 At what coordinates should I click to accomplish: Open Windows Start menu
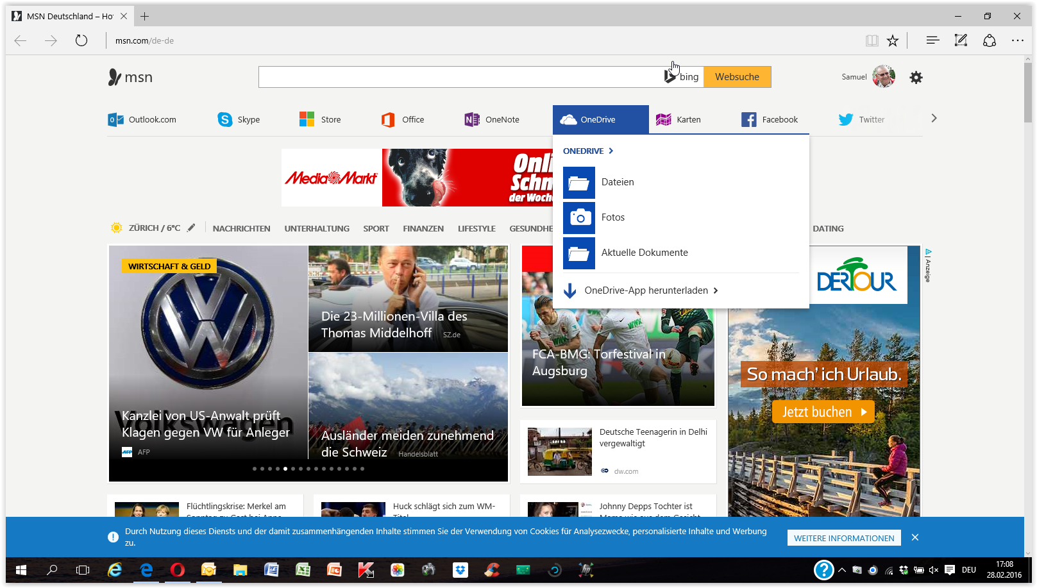pyautogui.click(x=21, y=569)
